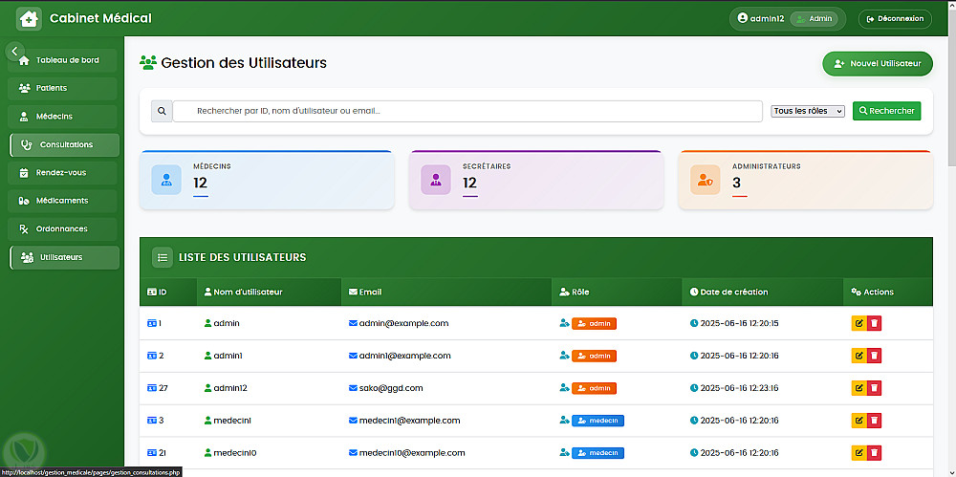The image size is (956, 477).
Task: Open Ordonnances from the sidebar
Action: pos(64,229)
